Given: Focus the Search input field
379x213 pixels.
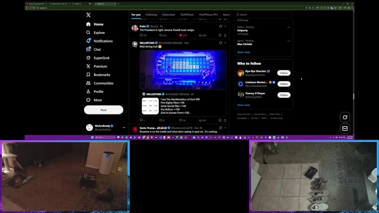Looking at the screenshot, I should coord(264,14).
